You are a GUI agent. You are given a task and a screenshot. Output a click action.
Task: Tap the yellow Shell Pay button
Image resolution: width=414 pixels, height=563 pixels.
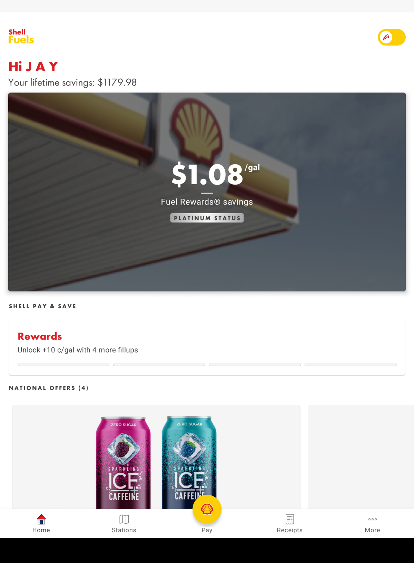click(207, 509)
